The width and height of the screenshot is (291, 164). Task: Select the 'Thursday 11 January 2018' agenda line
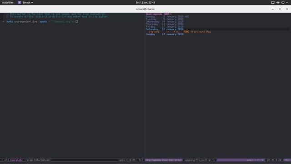(165, 24)
